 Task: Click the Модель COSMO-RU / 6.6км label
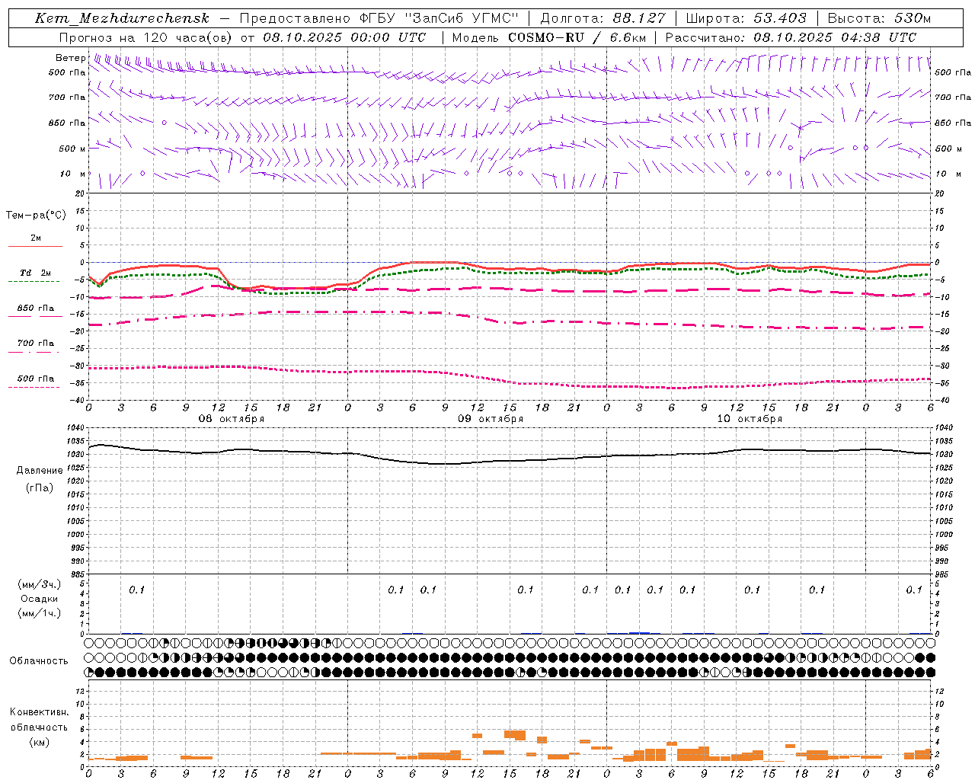tap(549, 37)
